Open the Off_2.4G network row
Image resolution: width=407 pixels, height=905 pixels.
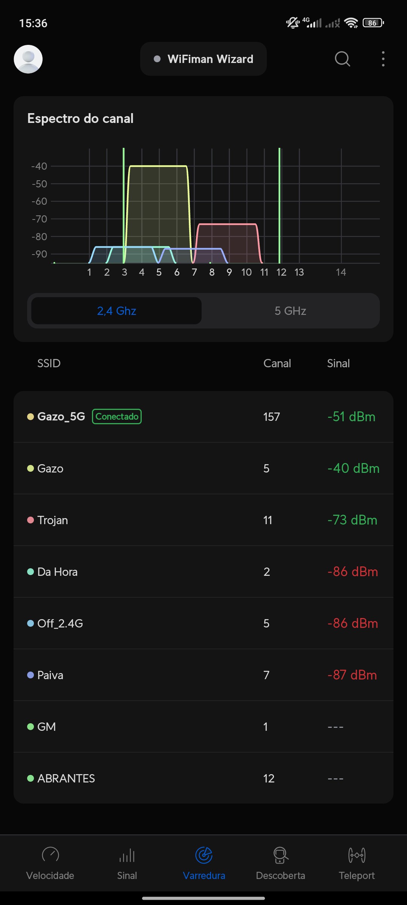[x=203, y=623]
